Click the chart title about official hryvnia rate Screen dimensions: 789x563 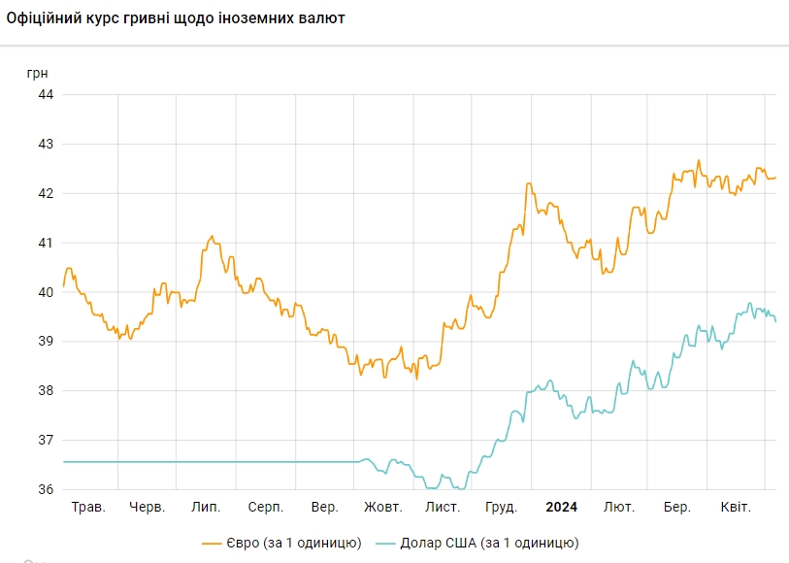pos(175,18)
